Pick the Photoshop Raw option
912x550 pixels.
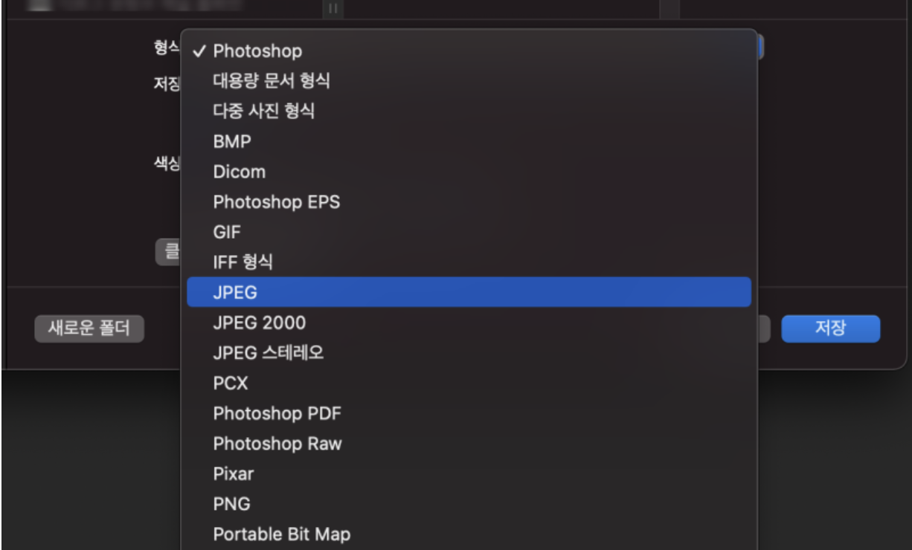pos(277,444)
